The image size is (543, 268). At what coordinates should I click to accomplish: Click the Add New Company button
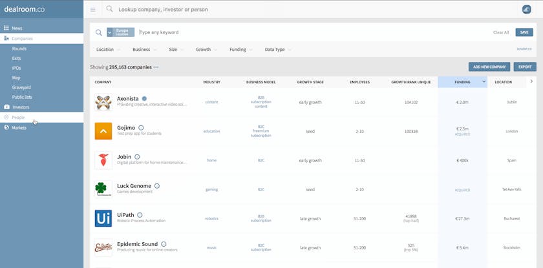tap(489, 67)
